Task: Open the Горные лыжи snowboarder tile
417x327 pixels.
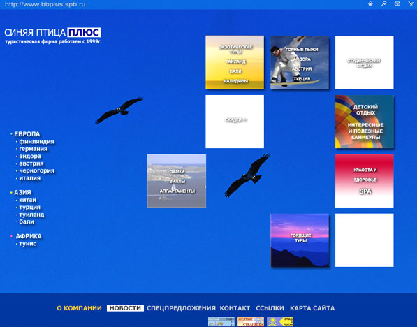Action: click(x=300, y=62)
